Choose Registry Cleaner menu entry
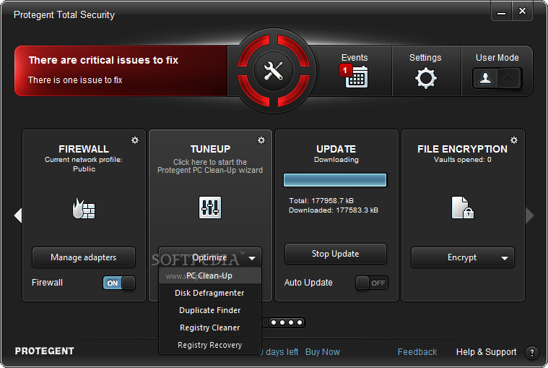548x368 pixels. 209,328
